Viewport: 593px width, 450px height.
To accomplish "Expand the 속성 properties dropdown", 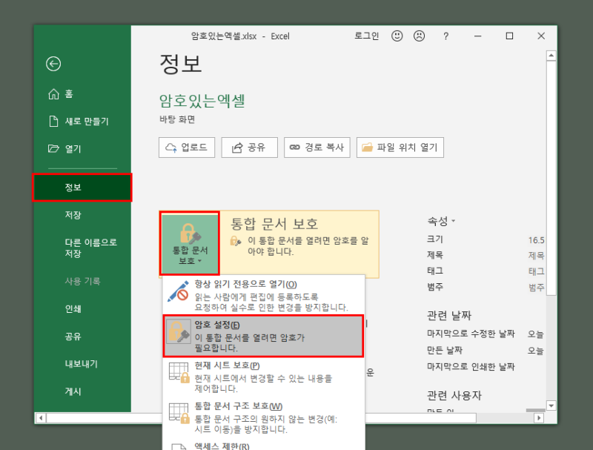I will pyautogui.click(x=441, y=221).
